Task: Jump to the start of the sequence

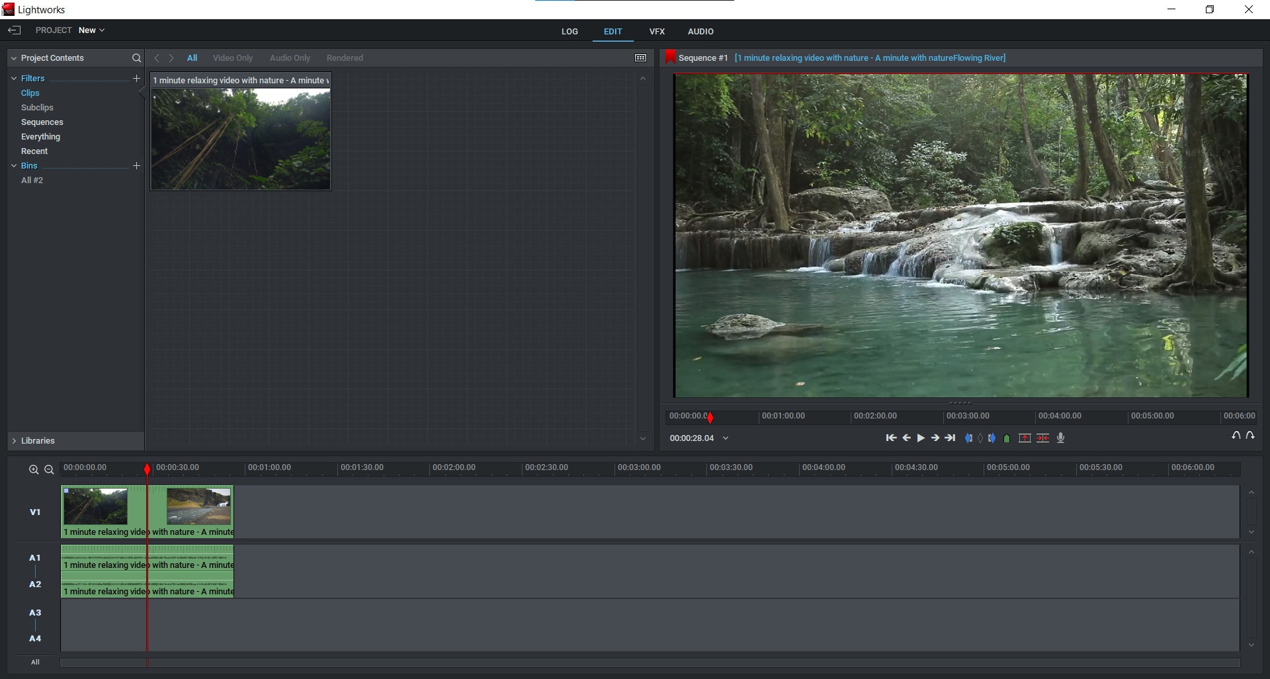Action: coord(891,438)
